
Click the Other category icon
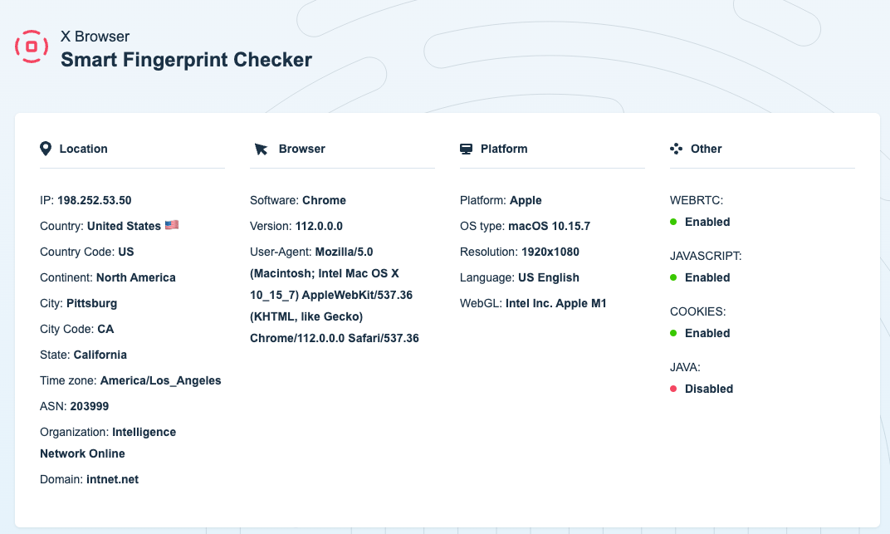(x=677, y=149)
